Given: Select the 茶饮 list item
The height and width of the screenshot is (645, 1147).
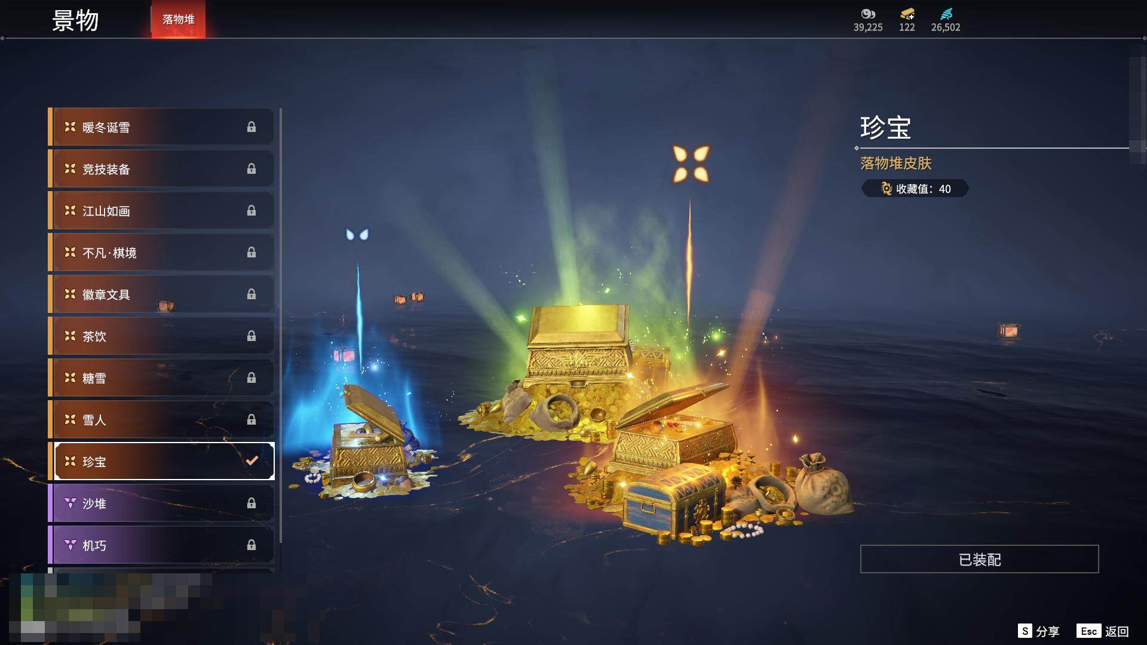Looking at the screenshot, I should click(x=161, y=336).
